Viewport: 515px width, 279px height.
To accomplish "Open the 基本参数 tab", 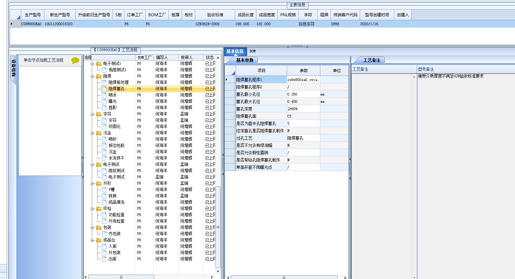I will pos(245,60).
